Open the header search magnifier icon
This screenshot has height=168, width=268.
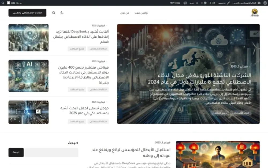point(54,13)
